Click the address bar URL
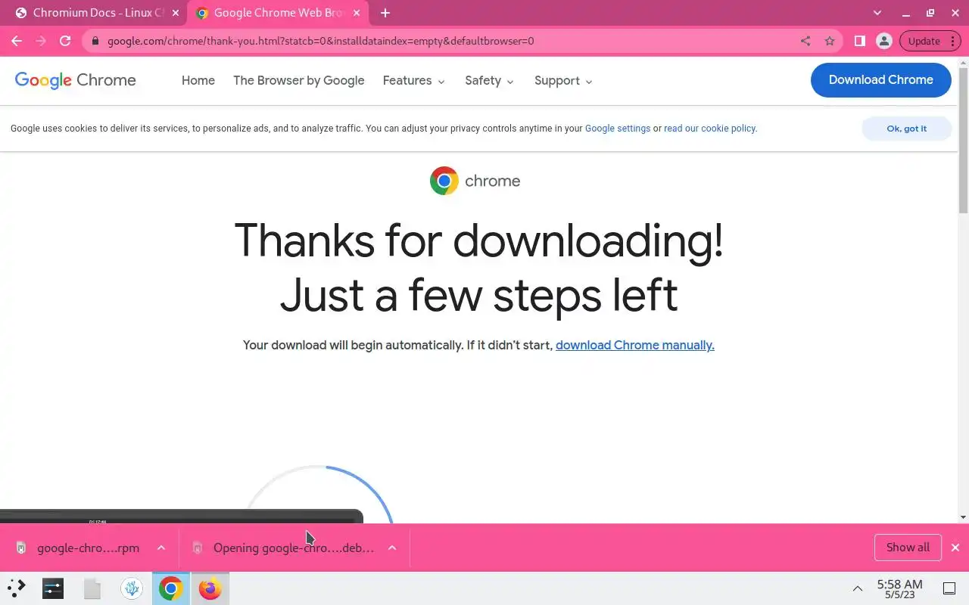 point(320,41)
